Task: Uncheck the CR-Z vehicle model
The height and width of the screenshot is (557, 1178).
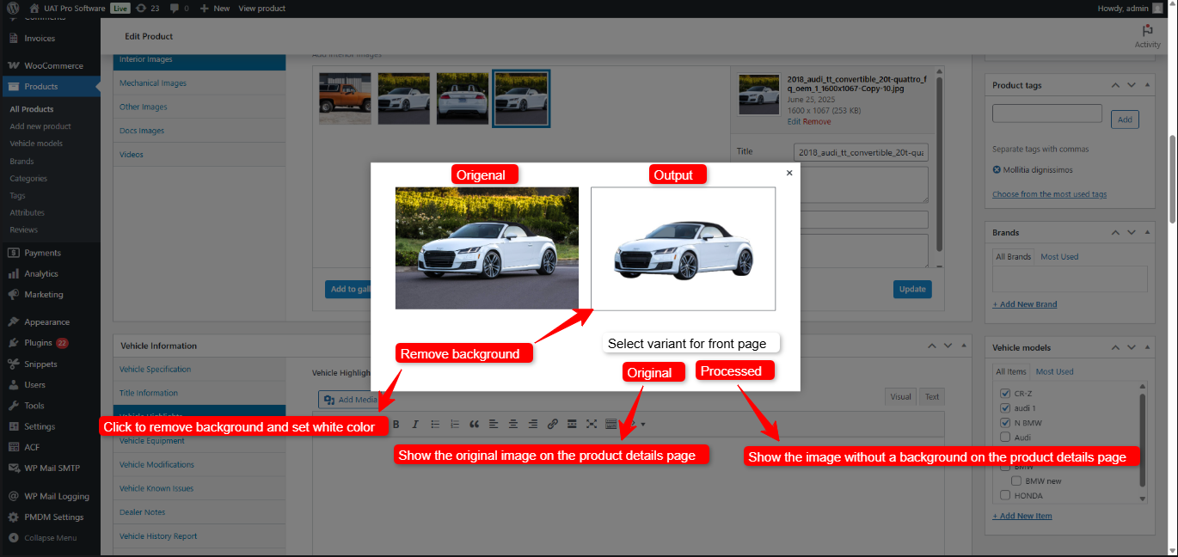Action: tap(1006, 394)
